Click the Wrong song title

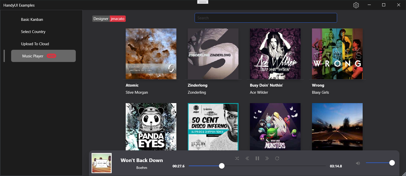click(318, 85)
